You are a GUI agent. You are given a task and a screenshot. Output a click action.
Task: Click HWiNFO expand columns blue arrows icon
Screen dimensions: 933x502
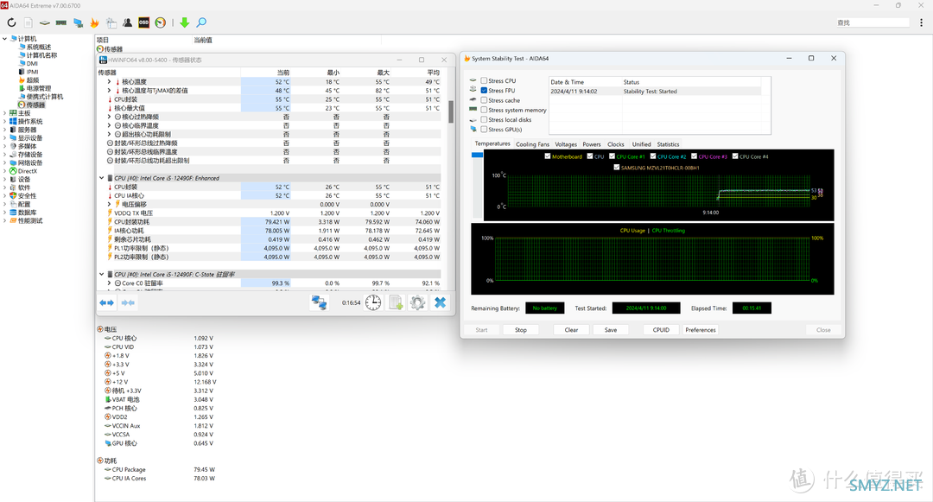106,302
